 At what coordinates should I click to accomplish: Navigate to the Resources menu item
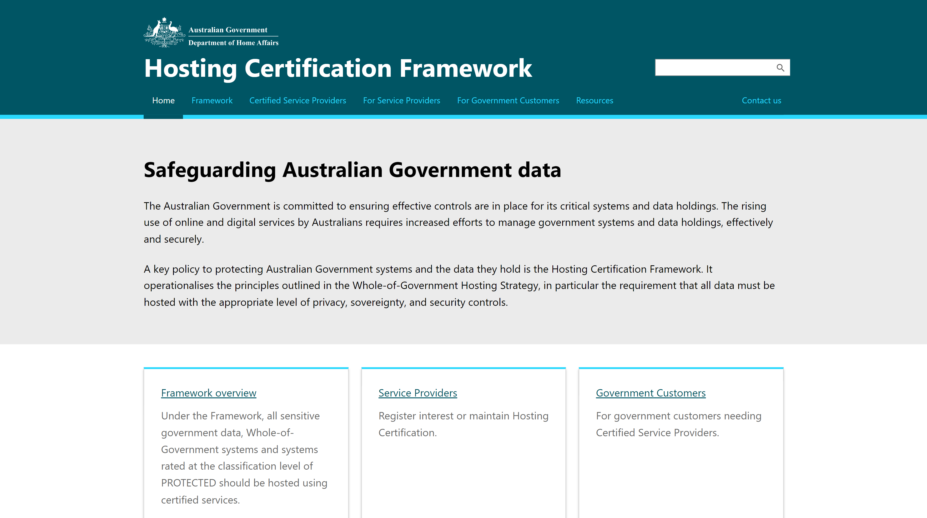(x=595, y=100)
